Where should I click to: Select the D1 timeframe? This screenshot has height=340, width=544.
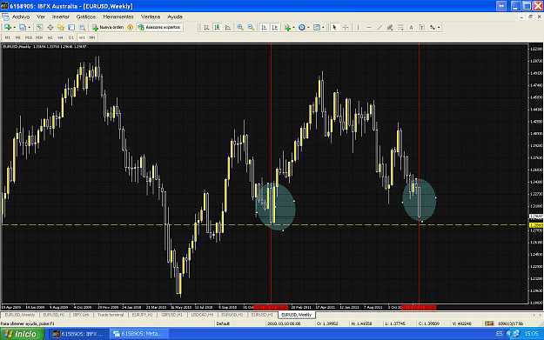pyautogui.click(x=71, y=37)
